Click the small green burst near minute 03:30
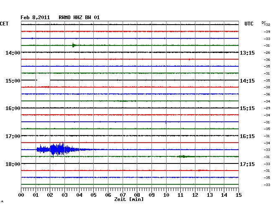Image resolution: width=272 pixels, height=206 pixels. pos(74,45)
